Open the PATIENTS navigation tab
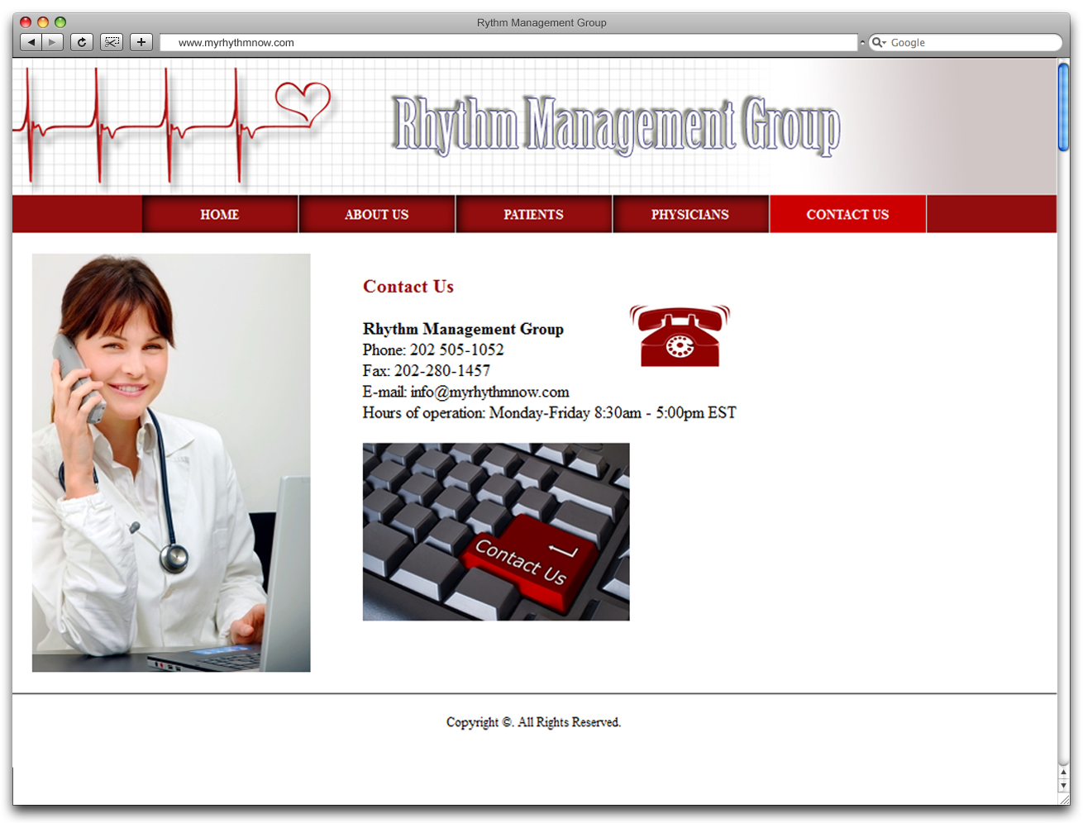The width and height of the screenshot is (1083, 823). click(534, 214)
